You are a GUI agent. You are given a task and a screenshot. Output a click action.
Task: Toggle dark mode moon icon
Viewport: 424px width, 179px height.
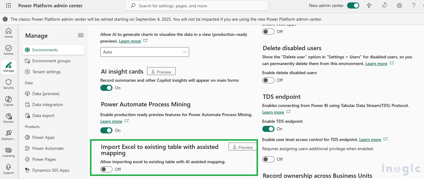384,5
